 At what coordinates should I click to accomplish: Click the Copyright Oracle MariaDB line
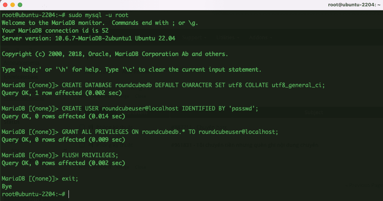click(x=115, y=54)
